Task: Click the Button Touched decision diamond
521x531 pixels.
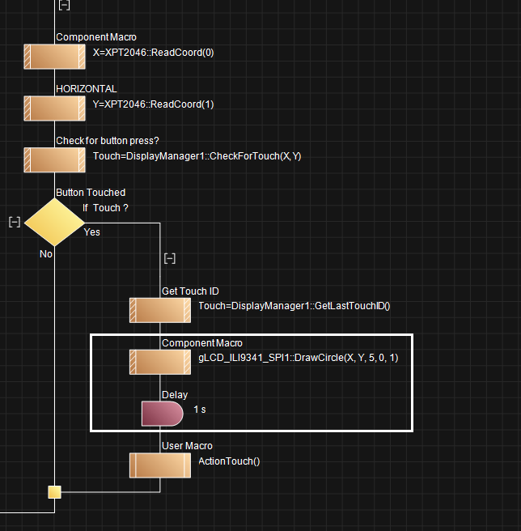Action: coord(53,222)
